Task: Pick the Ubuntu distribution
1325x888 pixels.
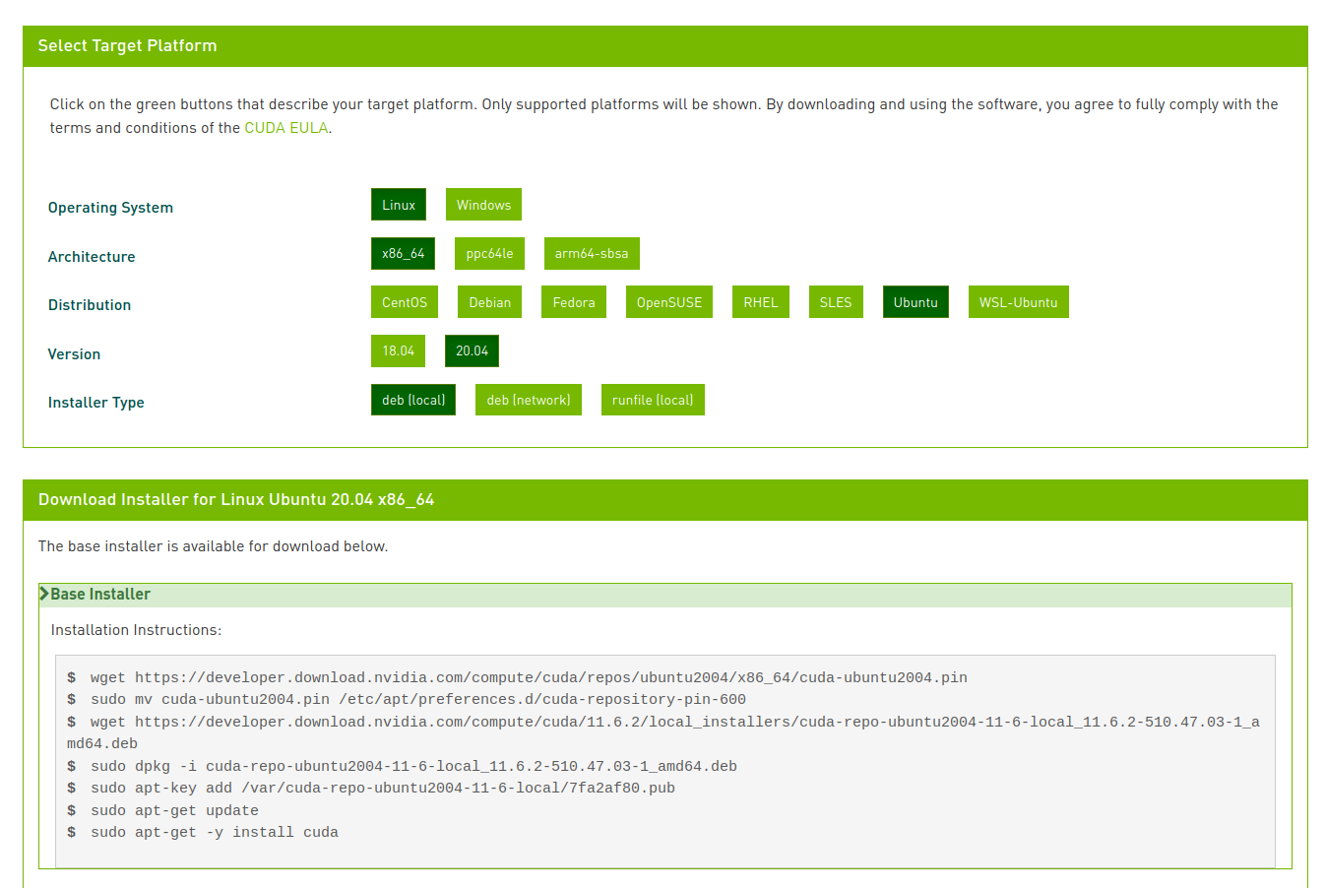Action: tap(915, 302)
